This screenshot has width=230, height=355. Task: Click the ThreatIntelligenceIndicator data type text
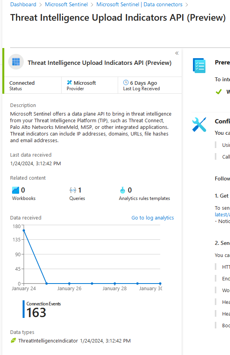[48, 341]
